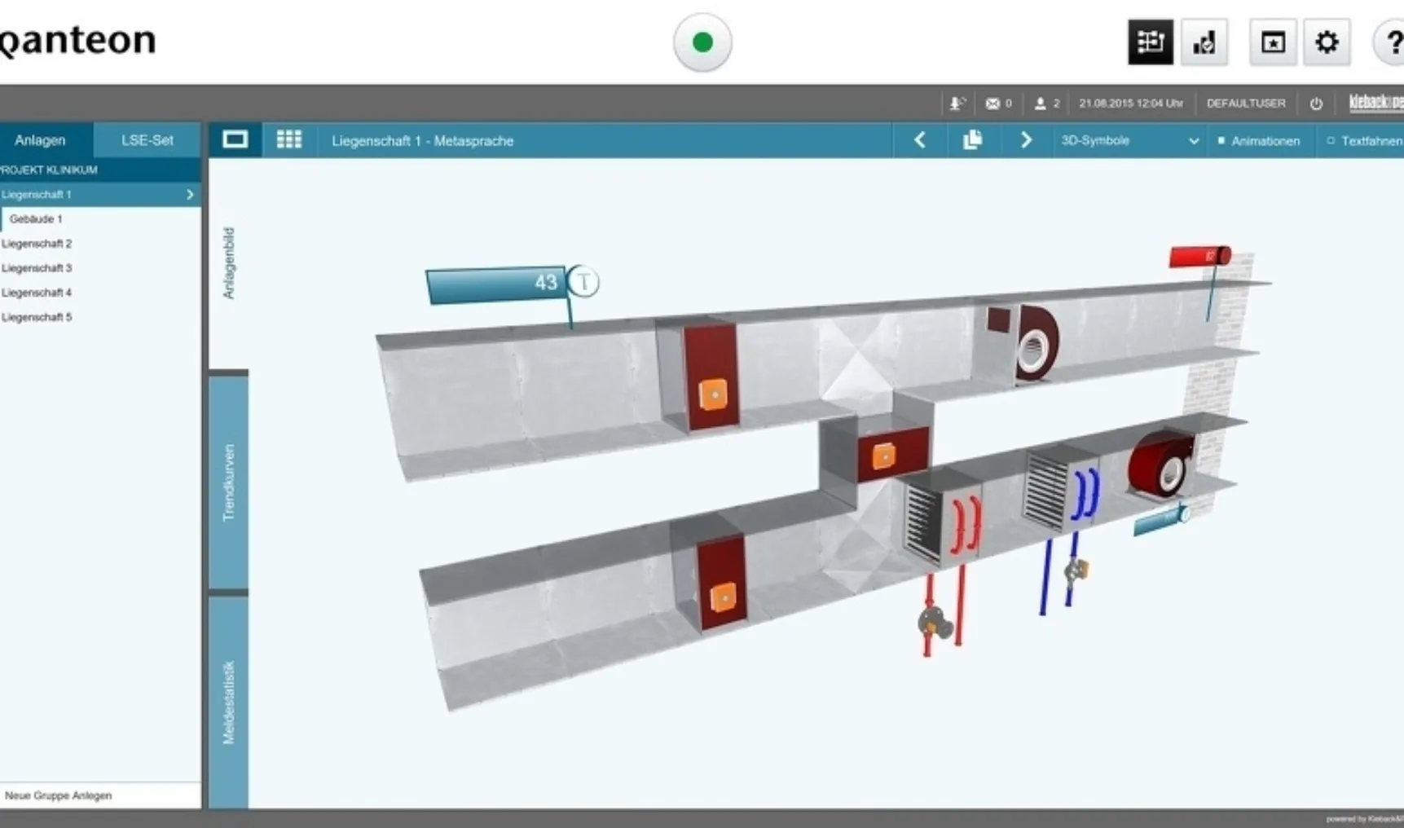Open the 3D-Symbole dropdown
Viewport: 1404px width, 828px height.
[1128, 141]
